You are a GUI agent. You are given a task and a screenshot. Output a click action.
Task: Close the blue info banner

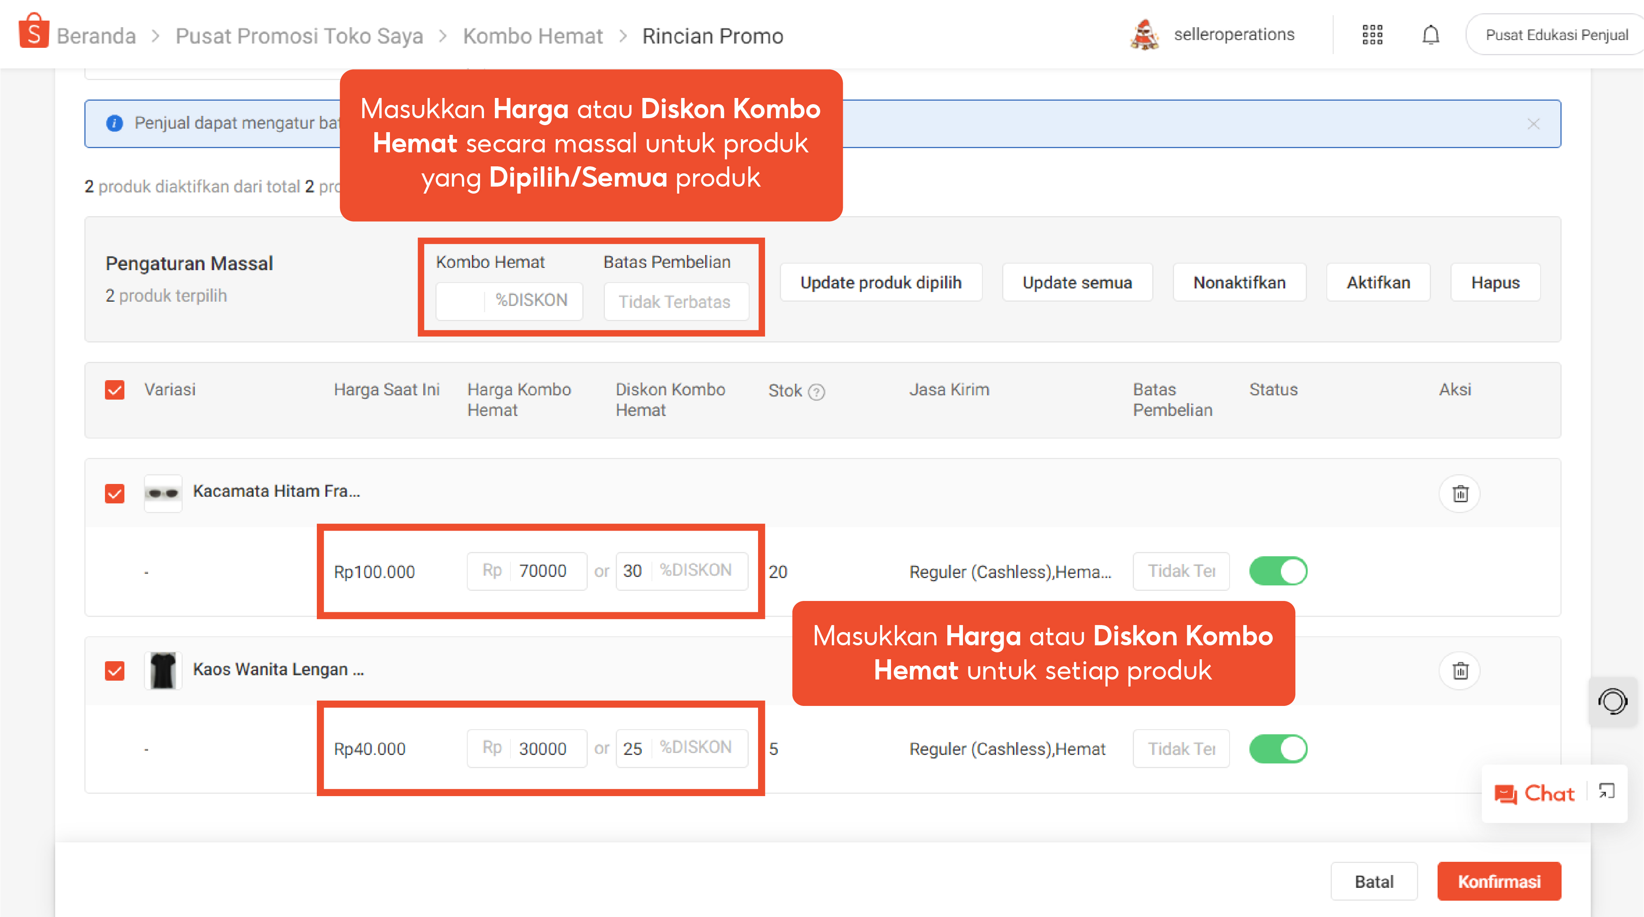click(1533, 124)
